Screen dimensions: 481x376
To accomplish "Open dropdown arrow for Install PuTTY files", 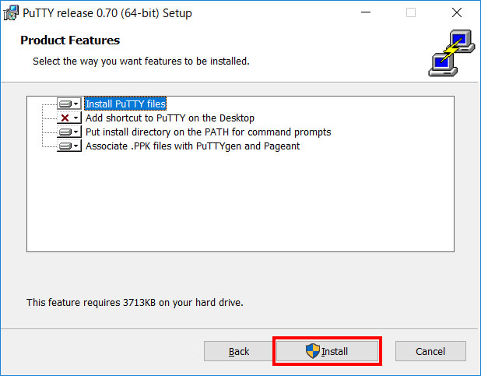I will [x=76, y=104].
